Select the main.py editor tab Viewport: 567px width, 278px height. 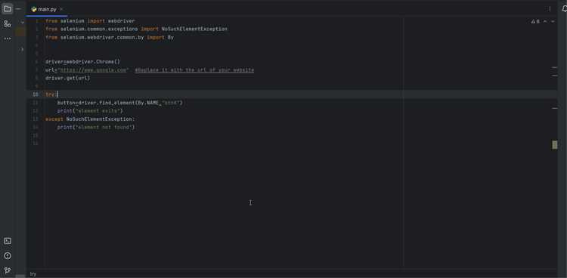[x=44, y=9]
